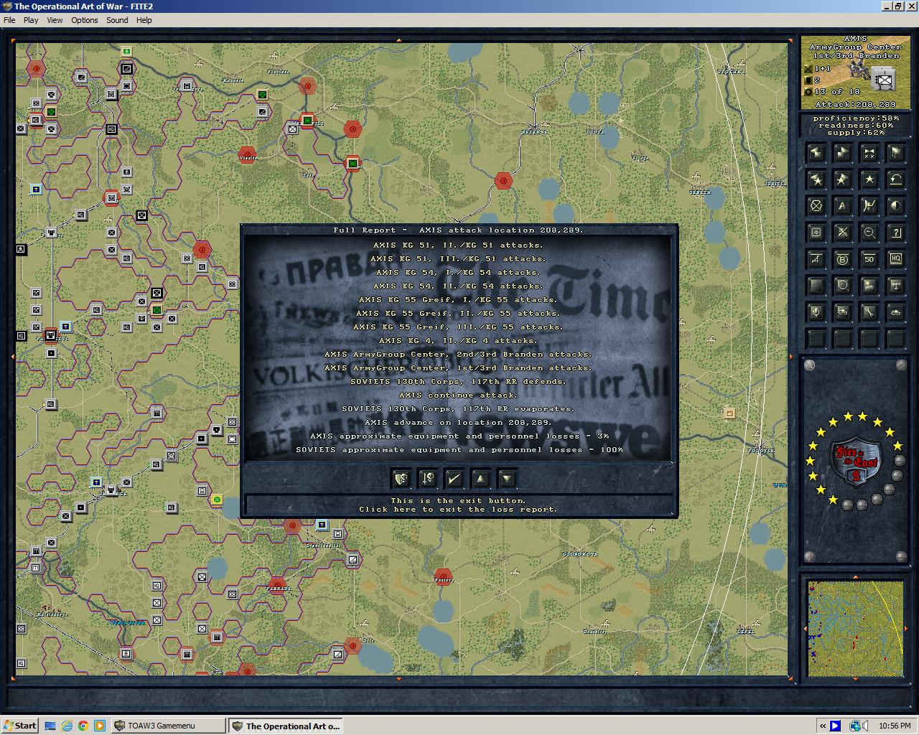Open the View menu
Image resolution: width=919 pixels, height=735 pixels.
coord(55,20)
